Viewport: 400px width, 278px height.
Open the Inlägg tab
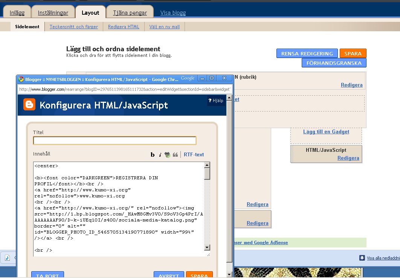coord(17,12)
